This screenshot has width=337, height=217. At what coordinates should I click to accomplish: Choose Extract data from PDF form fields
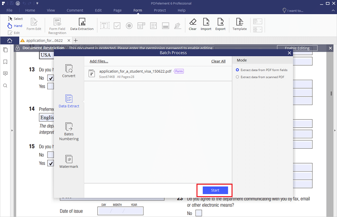click(262, 70)
